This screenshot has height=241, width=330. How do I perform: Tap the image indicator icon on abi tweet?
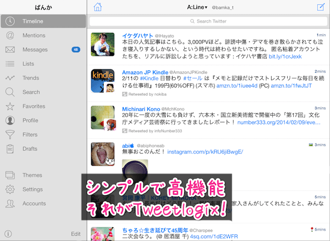coord(311,145)
